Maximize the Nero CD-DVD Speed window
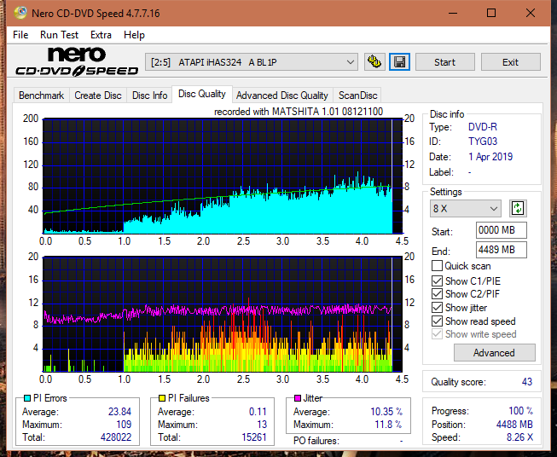 coord(491,13)
